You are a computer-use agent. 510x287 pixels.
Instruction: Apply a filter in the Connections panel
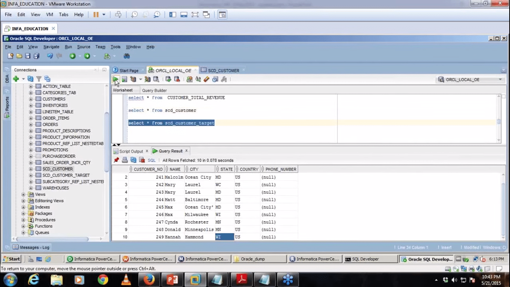[39, 79]
